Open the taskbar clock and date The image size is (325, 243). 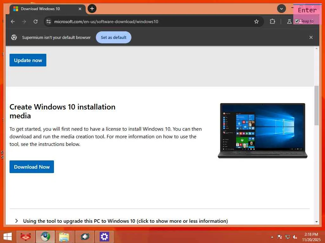[x=311, y=237]
